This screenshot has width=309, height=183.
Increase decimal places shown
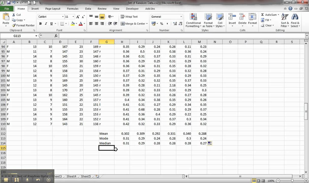(x=175, y=24)
